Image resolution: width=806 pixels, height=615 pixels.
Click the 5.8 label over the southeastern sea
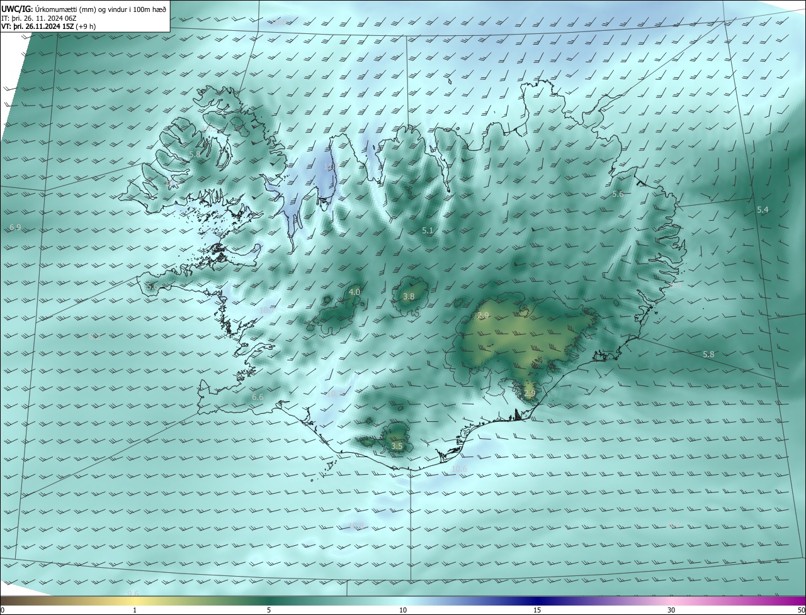[708, 354]
